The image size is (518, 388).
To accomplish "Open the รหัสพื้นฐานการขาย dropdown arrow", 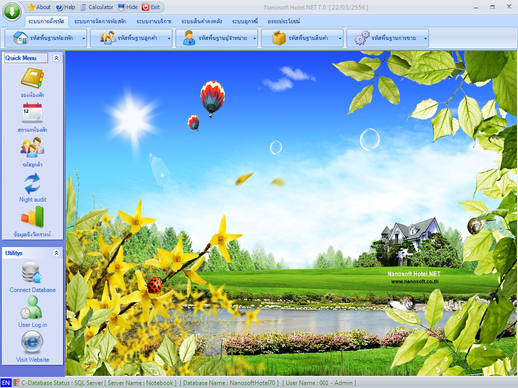I will [x=425, y=38].
